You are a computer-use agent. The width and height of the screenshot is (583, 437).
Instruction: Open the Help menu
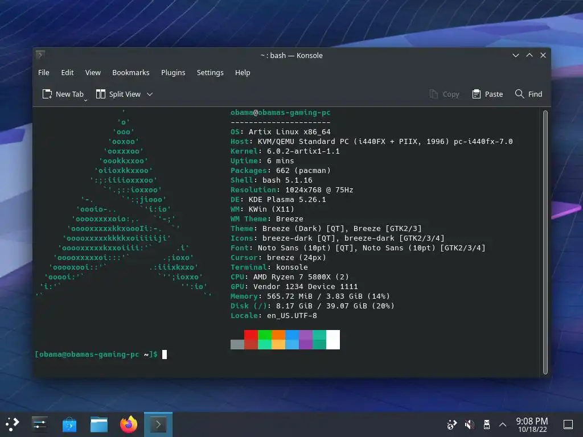pyautogui.click(x=243, y=72)
